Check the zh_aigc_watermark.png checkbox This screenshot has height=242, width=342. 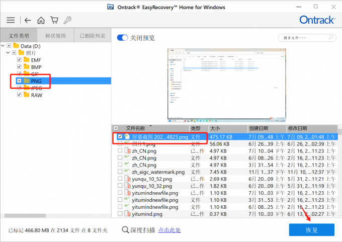point(120,172)
